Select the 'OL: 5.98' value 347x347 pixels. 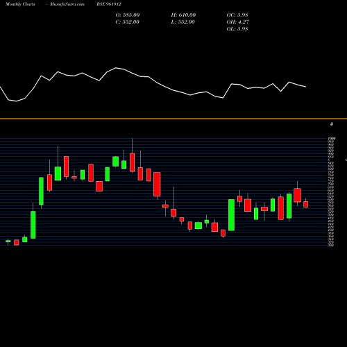237,29
